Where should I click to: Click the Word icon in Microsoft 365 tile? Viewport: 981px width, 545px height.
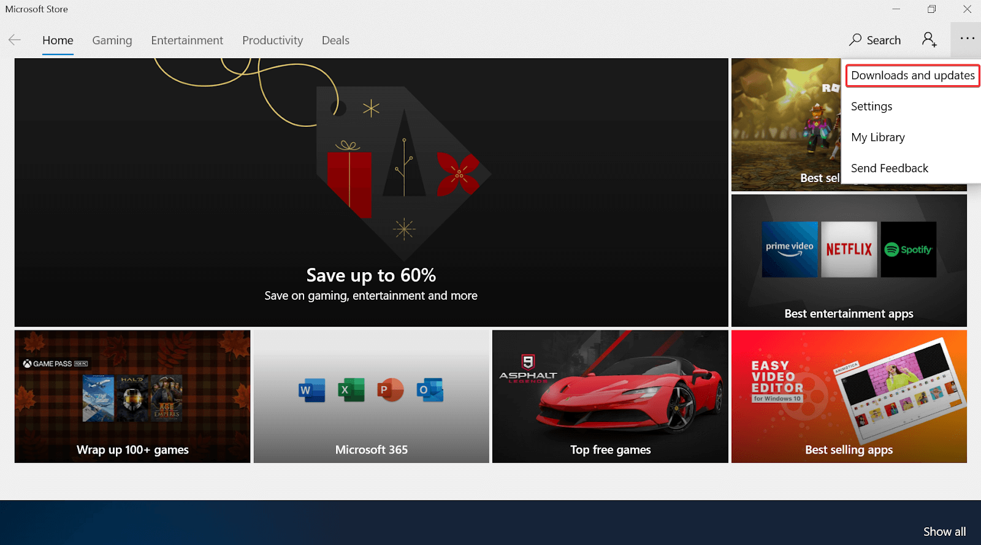click(x=311, y=390)
